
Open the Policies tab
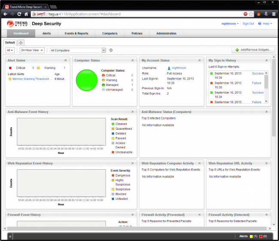pos(137,34)
